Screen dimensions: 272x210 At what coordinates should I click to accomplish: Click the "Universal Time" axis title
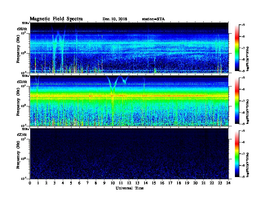point(129,188)
